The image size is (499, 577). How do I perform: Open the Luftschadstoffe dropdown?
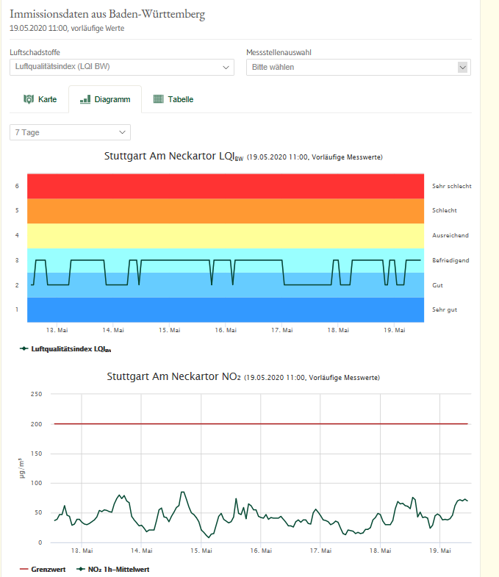[x=122, y=67]
